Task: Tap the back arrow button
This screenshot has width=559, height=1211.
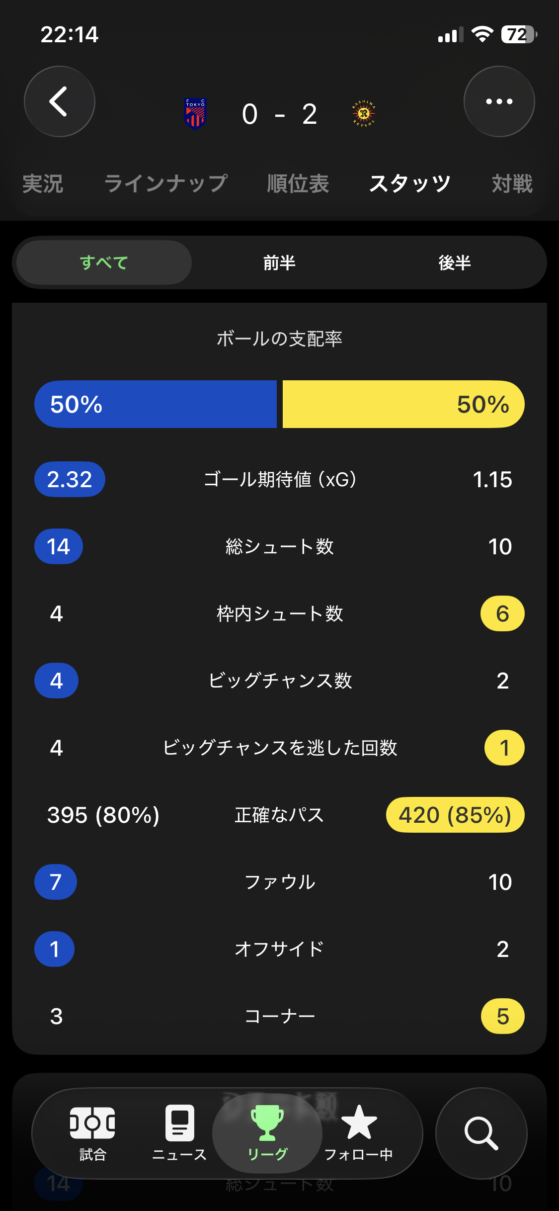Action: tap(60, 101)
